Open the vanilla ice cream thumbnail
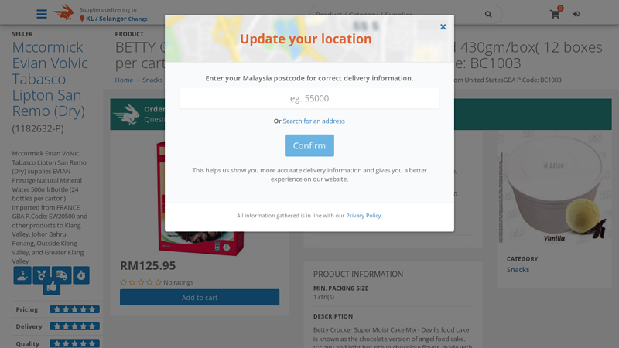This screenshot has width=619, height=348. [x=554, y=187]
